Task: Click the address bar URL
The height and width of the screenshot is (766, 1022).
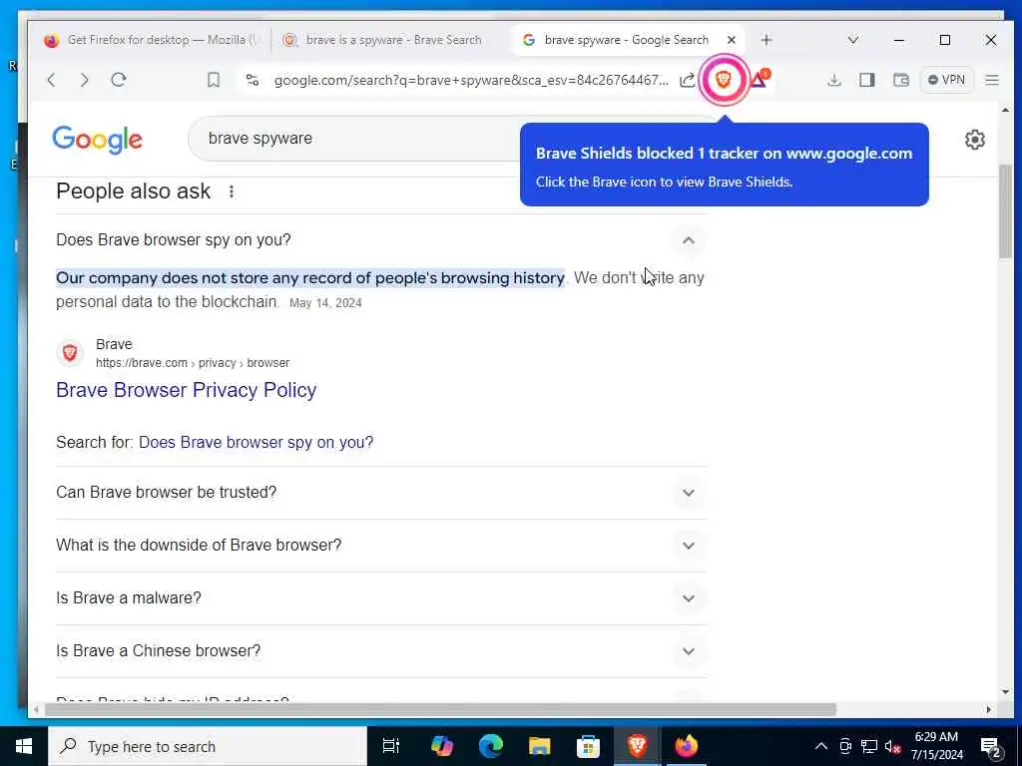Action: (471, 80)
